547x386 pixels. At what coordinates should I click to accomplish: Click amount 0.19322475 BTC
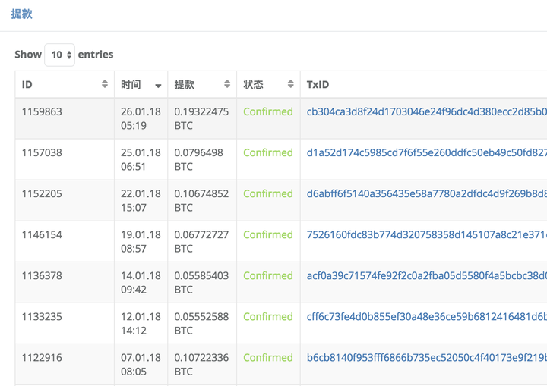tap(201, 118)
